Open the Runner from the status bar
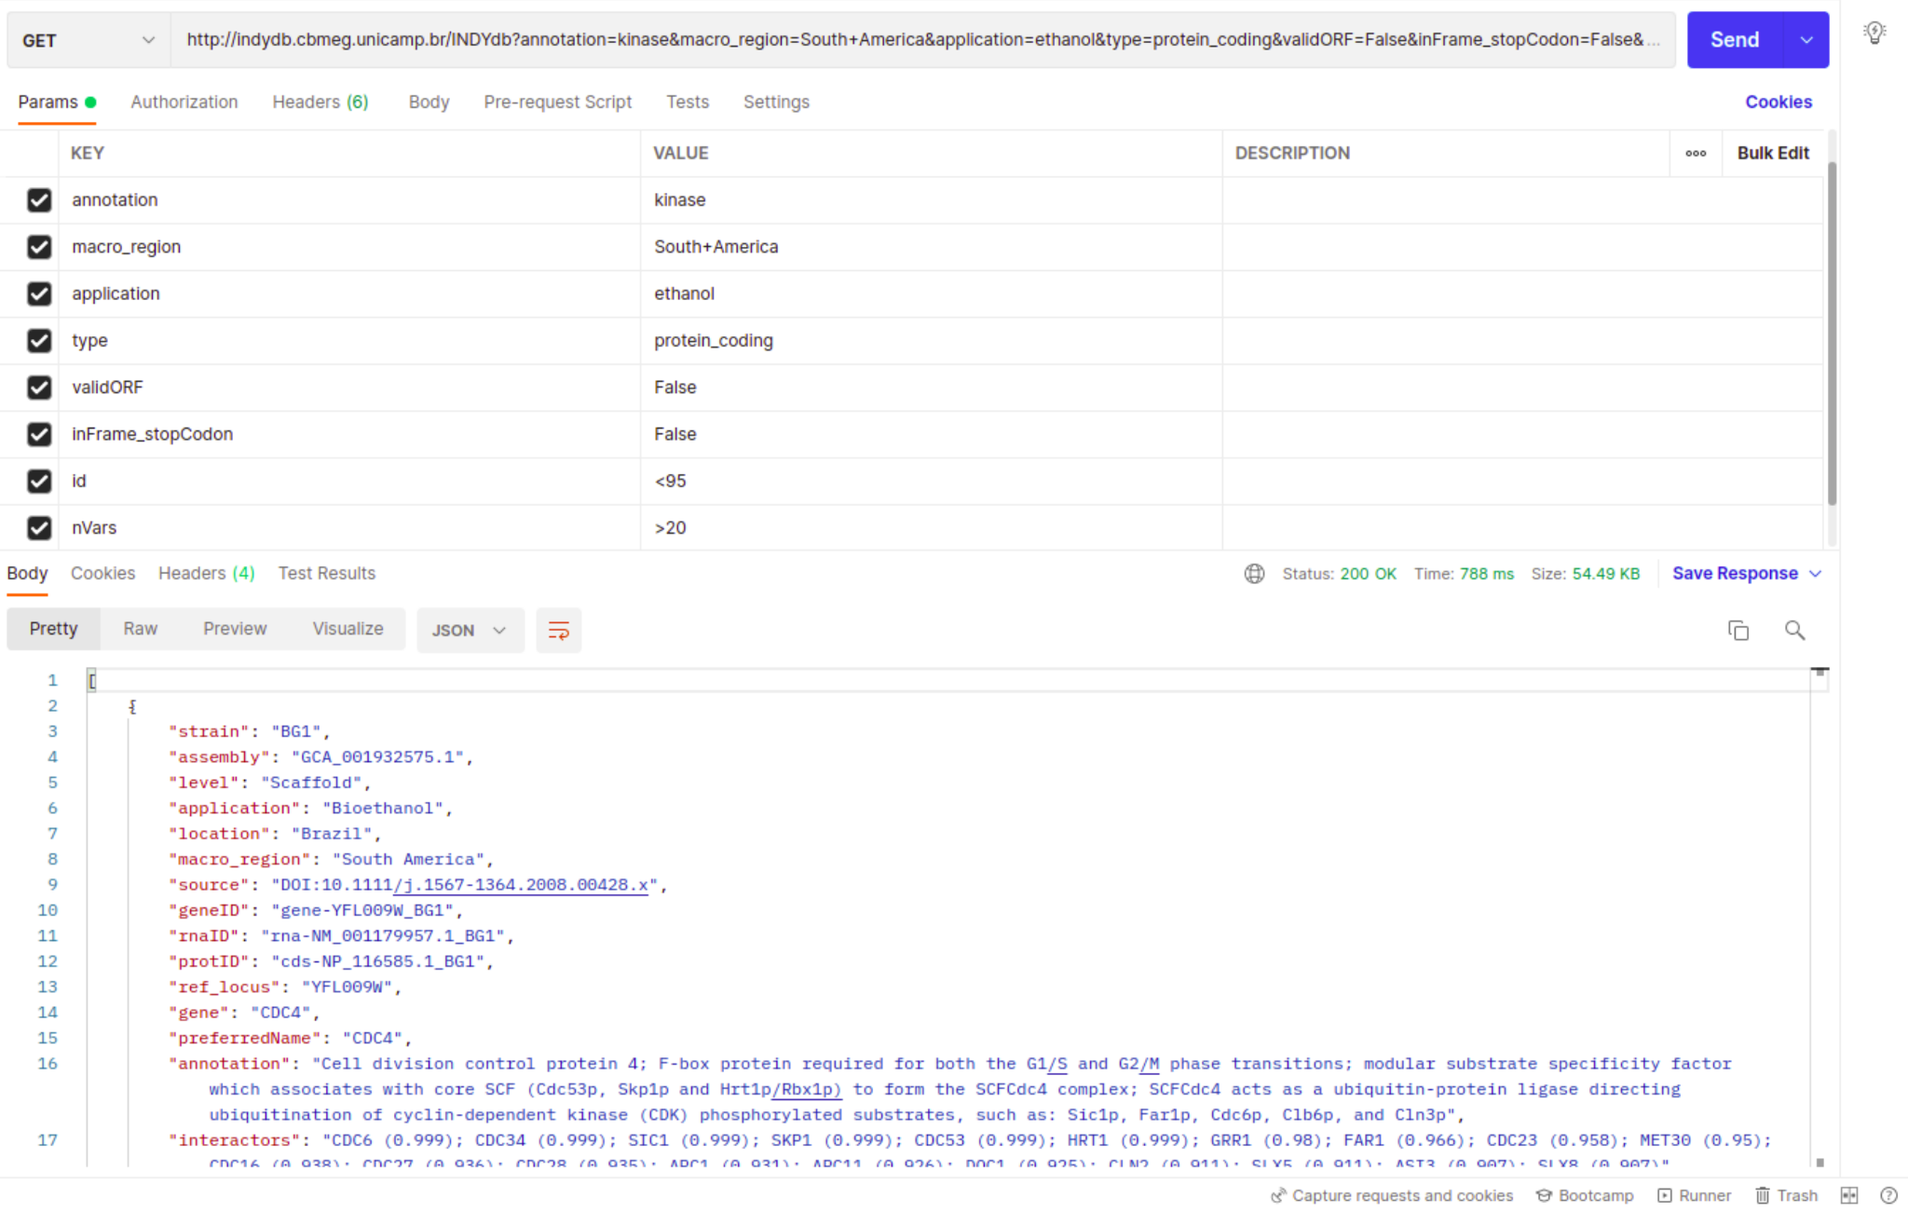This screenshot has height=1212, width=1908. (1694, 1195)
